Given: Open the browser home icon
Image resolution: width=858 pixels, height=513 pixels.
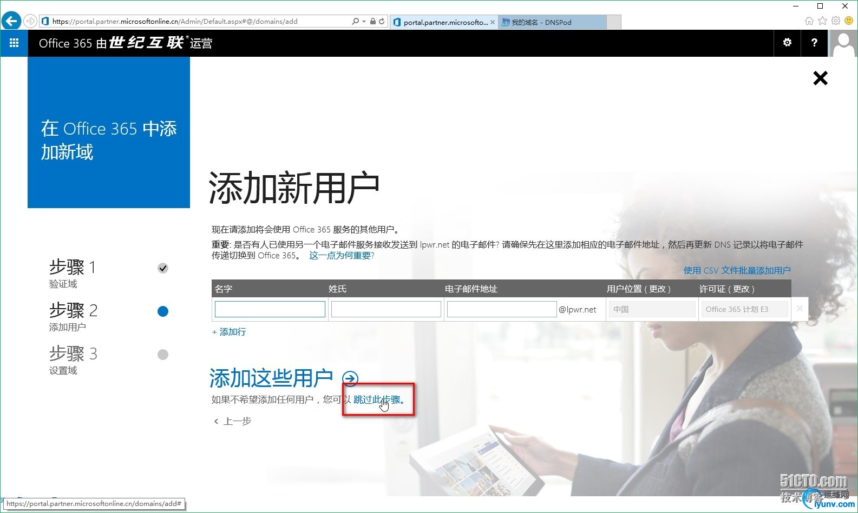Looking at the screenshot, I should click(x=809, y=21).
